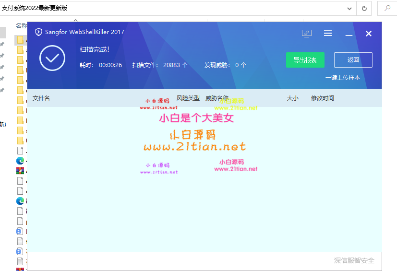Open the 一键上传样本 upload sample link
The image size is (397, 271).
click(x=343, y=78)
